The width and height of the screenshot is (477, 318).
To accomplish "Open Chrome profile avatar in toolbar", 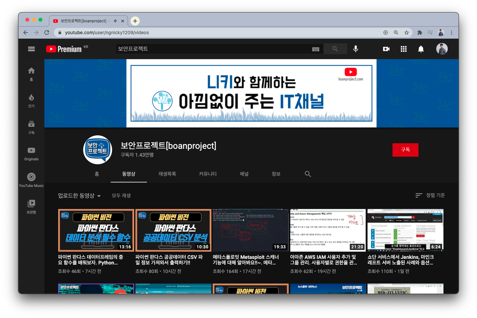I will pyautogui.click(x=441, y=33).
